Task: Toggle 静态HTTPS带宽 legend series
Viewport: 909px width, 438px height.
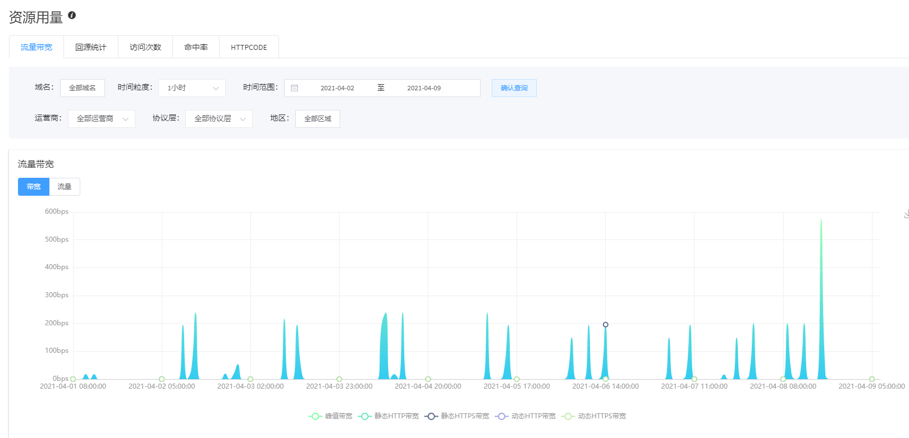Action: 457,416
